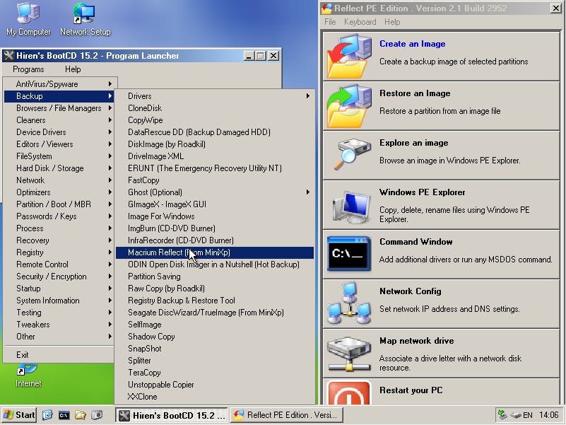
Task: Expand the Drivers submenu under Backup
Action: (x=215, y=96)
